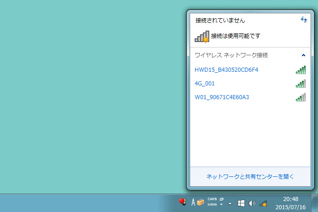Switch the IME input mode A indicator

pyautogui.click(x=193, y=202)
